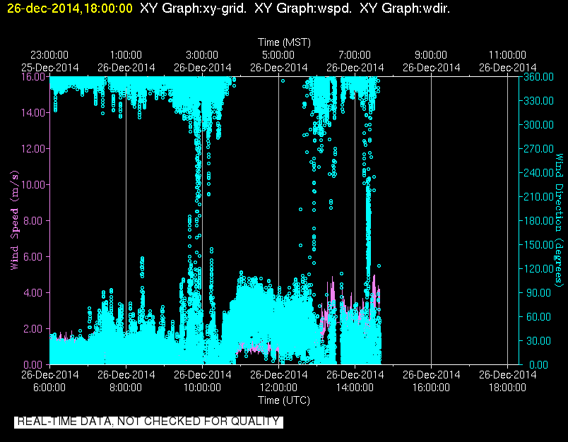The image size is (568, 442).
Task: Select the "1:00:00" MST tick label
Action: [126, 55]
